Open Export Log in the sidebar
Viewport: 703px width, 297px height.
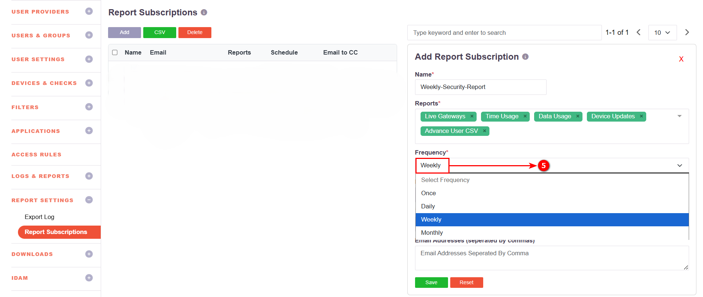click(39, 217)
